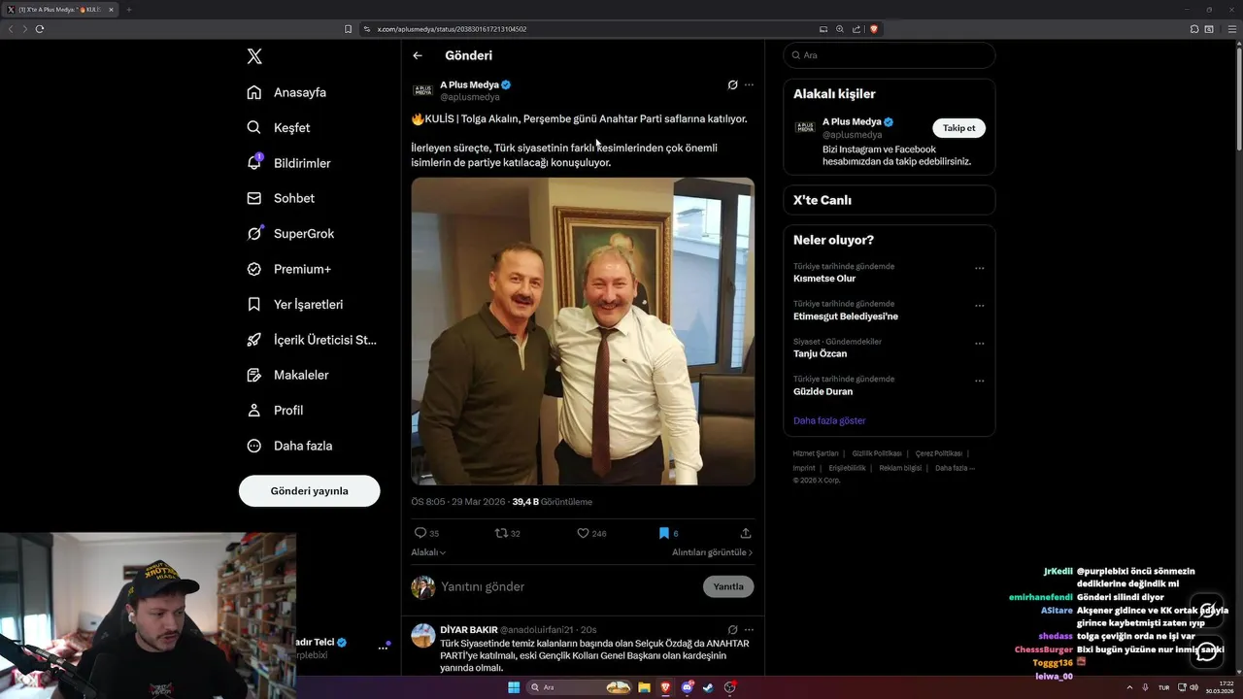The image size is (1243, 699).
Task: Toggle the bookmark icon with 6
Action: pyautogui.click(x=664, y=533)
